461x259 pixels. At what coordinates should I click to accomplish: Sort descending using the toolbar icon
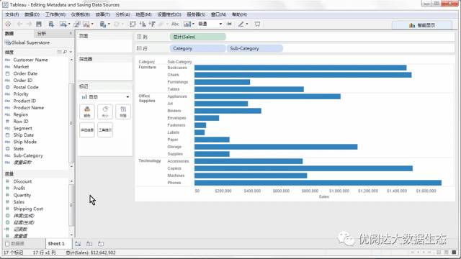click(x=152, y=24)
